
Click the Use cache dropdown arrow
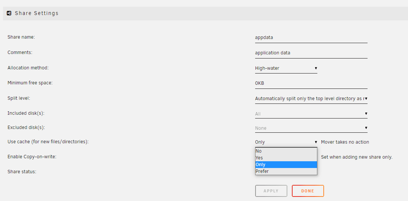315,142
